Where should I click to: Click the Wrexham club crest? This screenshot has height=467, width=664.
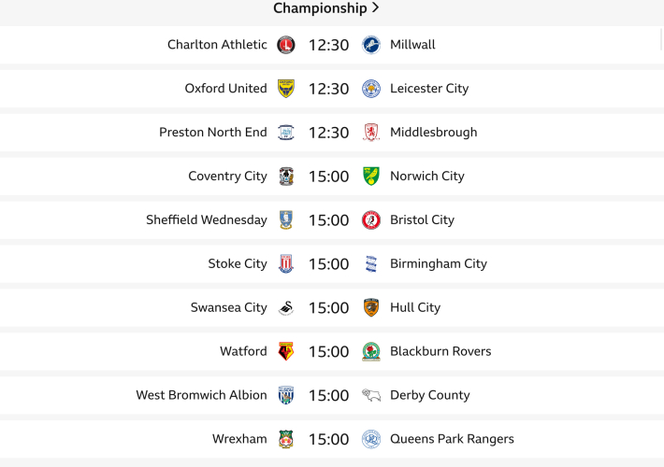pos(286,440)
